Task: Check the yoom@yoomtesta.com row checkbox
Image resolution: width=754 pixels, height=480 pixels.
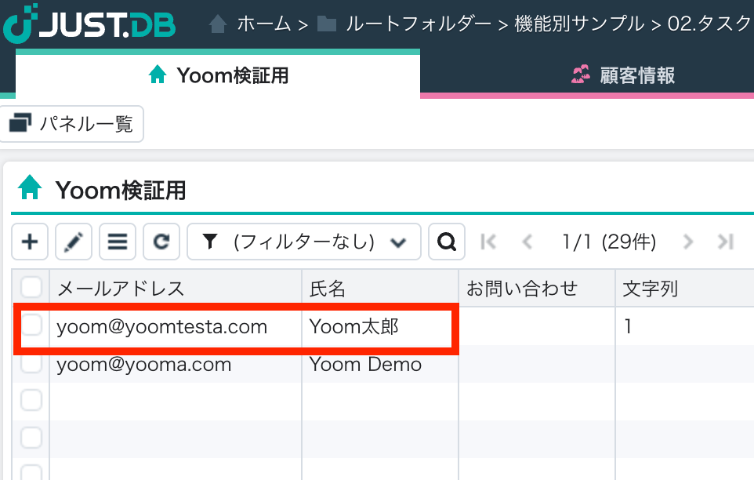Action: pyautogui.click(x=31, y=325)
